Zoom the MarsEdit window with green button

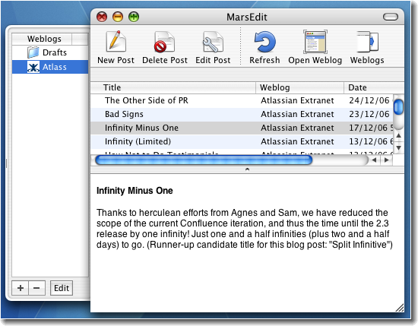click(x=134, y=17)
